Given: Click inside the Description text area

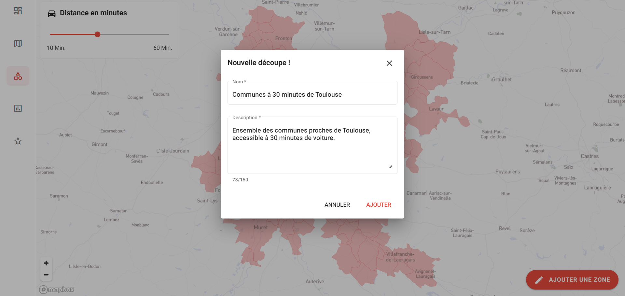Looking at the screenshot, I should [312, 143].
